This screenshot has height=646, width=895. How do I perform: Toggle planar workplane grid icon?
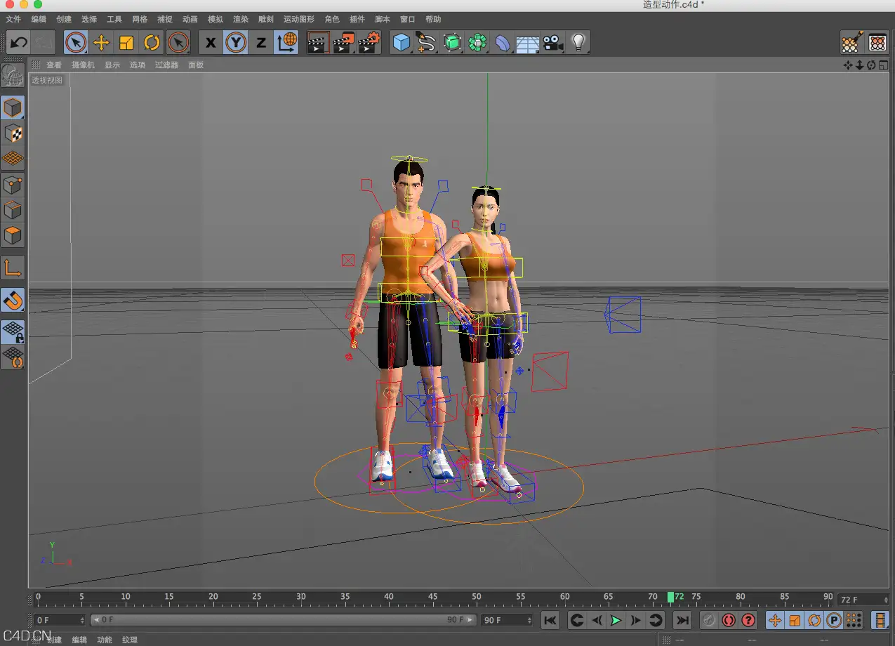pyautogui.click(x=13, y=357)
